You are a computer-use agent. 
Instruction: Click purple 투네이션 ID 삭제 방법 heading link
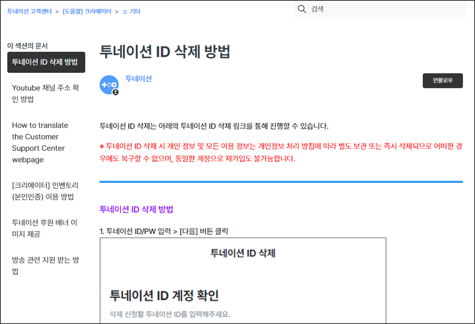click(136, 209)
